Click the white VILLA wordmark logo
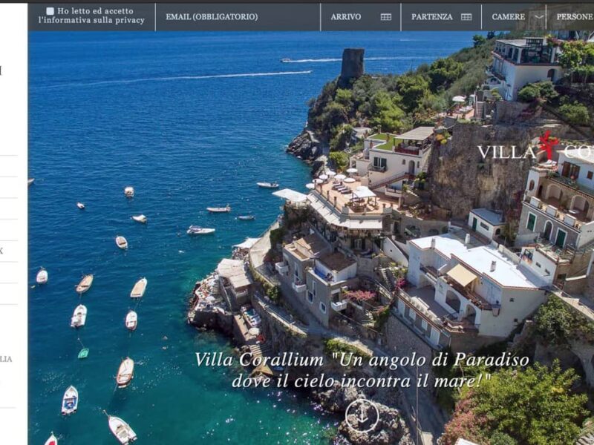 [x=506, y=152]
